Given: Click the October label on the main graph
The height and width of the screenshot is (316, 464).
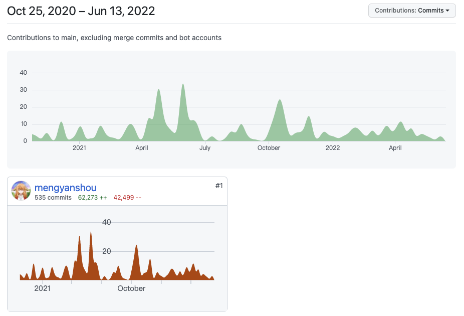Looking at the screenshot, I should click(x=269, y=148).
